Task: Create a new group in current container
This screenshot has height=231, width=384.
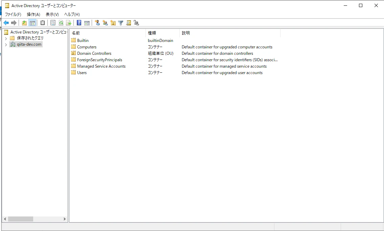Action: 105,23
